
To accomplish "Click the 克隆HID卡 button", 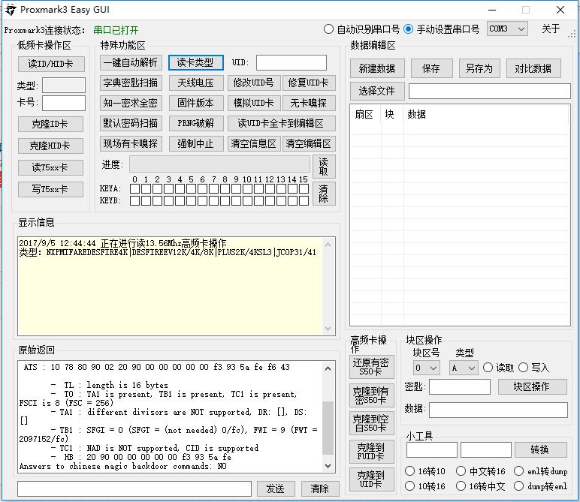I will 50,146.
